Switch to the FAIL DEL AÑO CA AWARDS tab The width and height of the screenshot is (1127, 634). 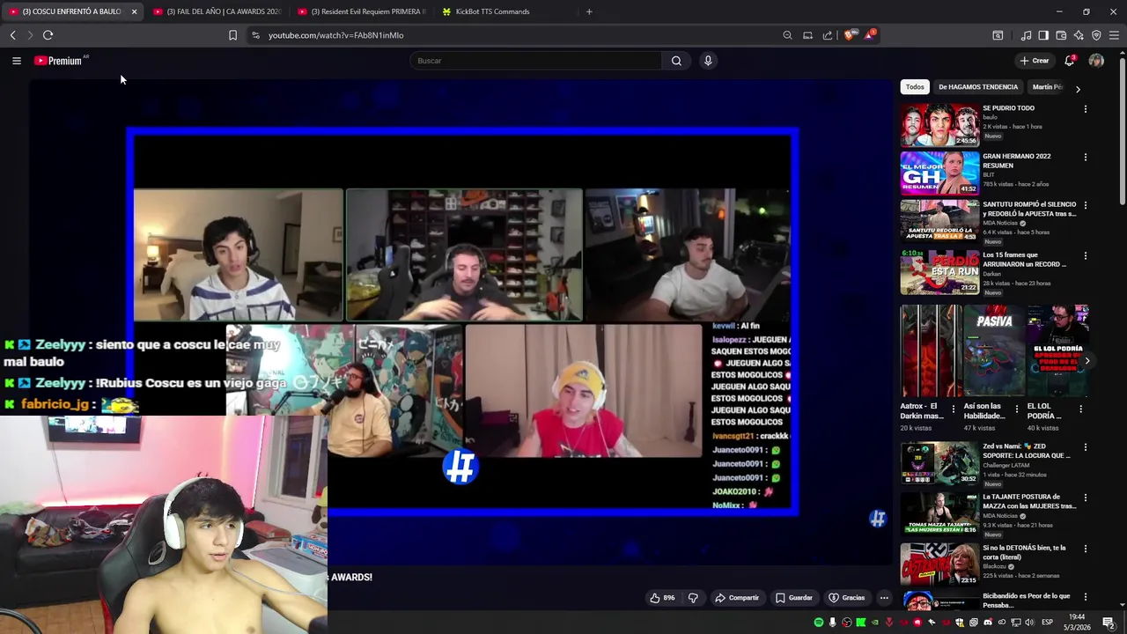(x=216, y=11)
